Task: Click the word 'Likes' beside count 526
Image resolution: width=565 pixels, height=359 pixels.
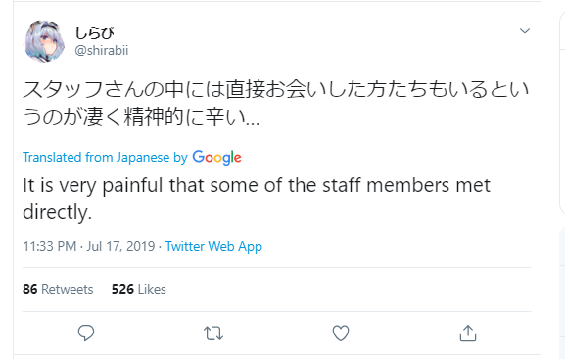Action: (152, 289)
